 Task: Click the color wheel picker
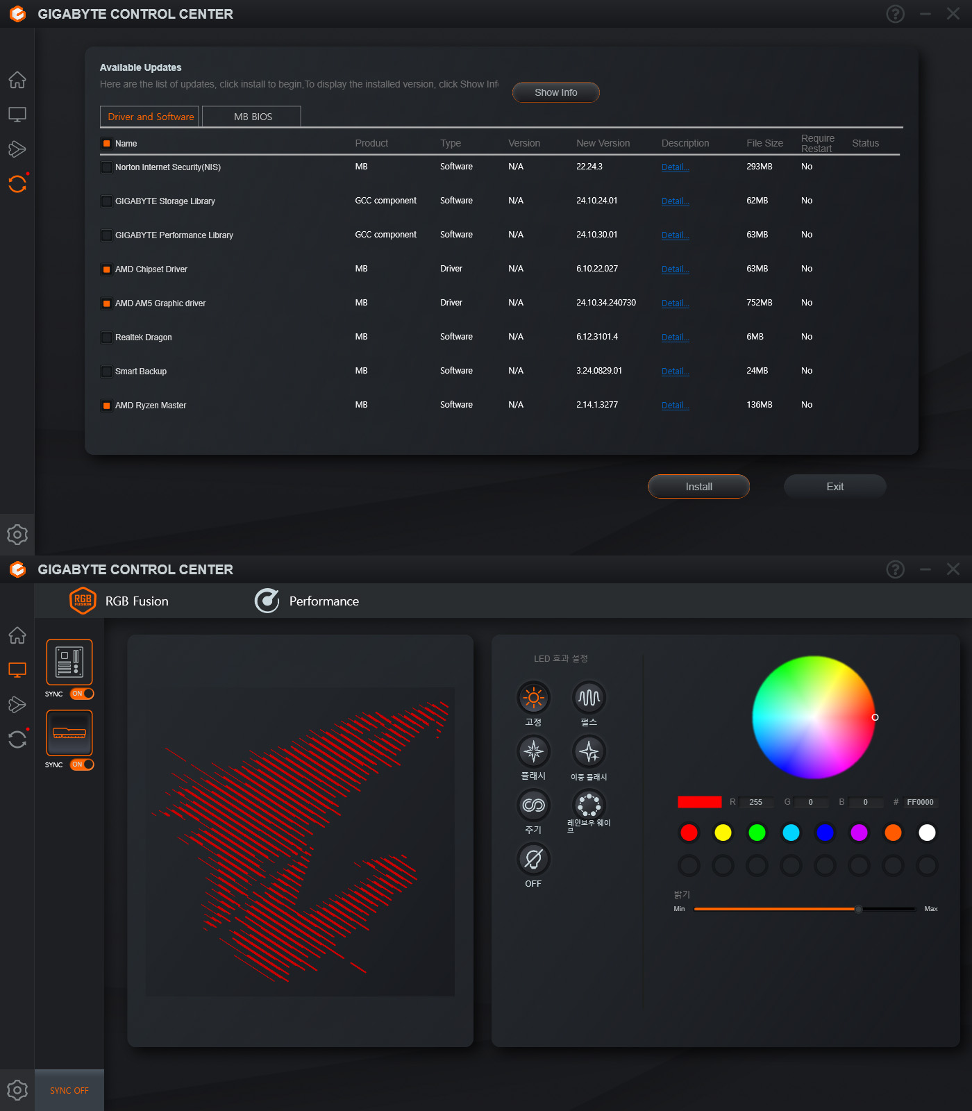tap(814, 717)
